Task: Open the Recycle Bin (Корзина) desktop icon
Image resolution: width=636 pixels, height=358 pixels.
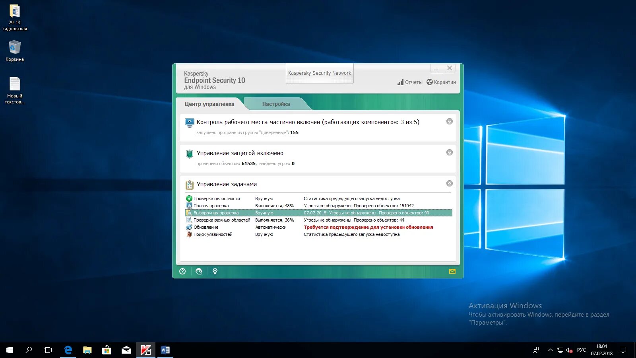Action: point(15,51)
